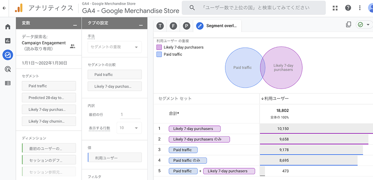This screenshot has height=180, width=373.
Task: Click the 9,658 value cell
Action: (284, 139)
